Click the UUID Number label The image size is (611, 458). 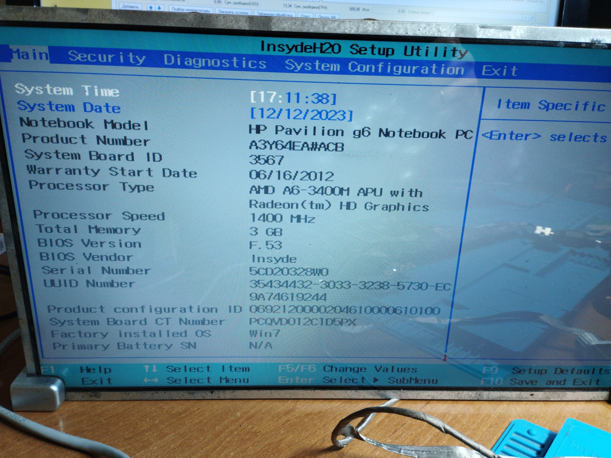(x=89, y=283)
